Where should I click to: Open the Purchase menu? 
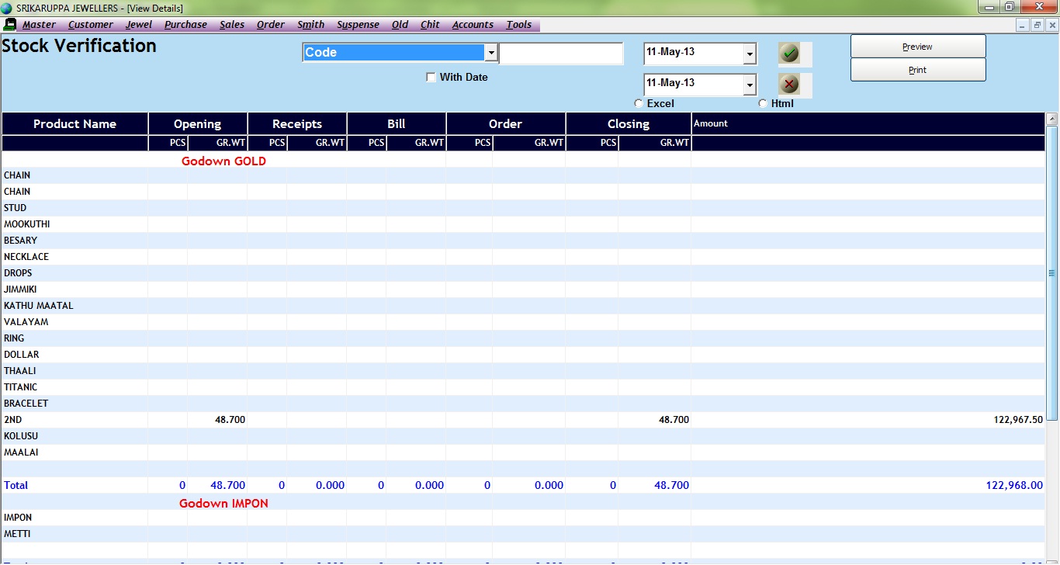pyautogui.click(x=185, y=25)
